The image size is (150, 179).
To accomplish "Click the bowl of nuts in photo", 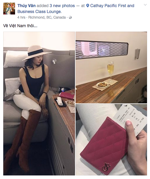I will point(102,85).
